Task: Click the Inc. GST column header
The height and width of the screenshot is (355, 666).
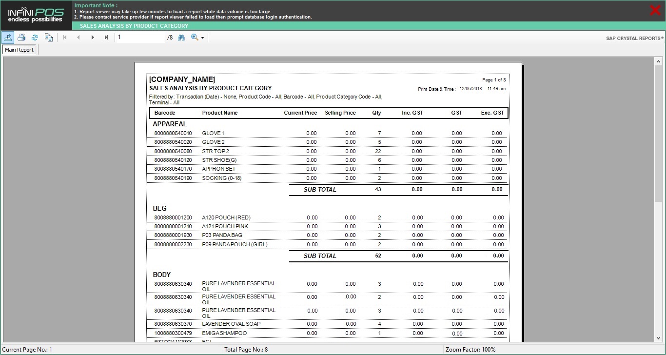Action: pos(412,113)
